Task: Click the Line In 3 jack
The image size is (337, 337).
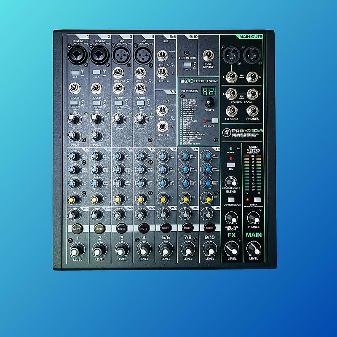Action: click(118, 72)
